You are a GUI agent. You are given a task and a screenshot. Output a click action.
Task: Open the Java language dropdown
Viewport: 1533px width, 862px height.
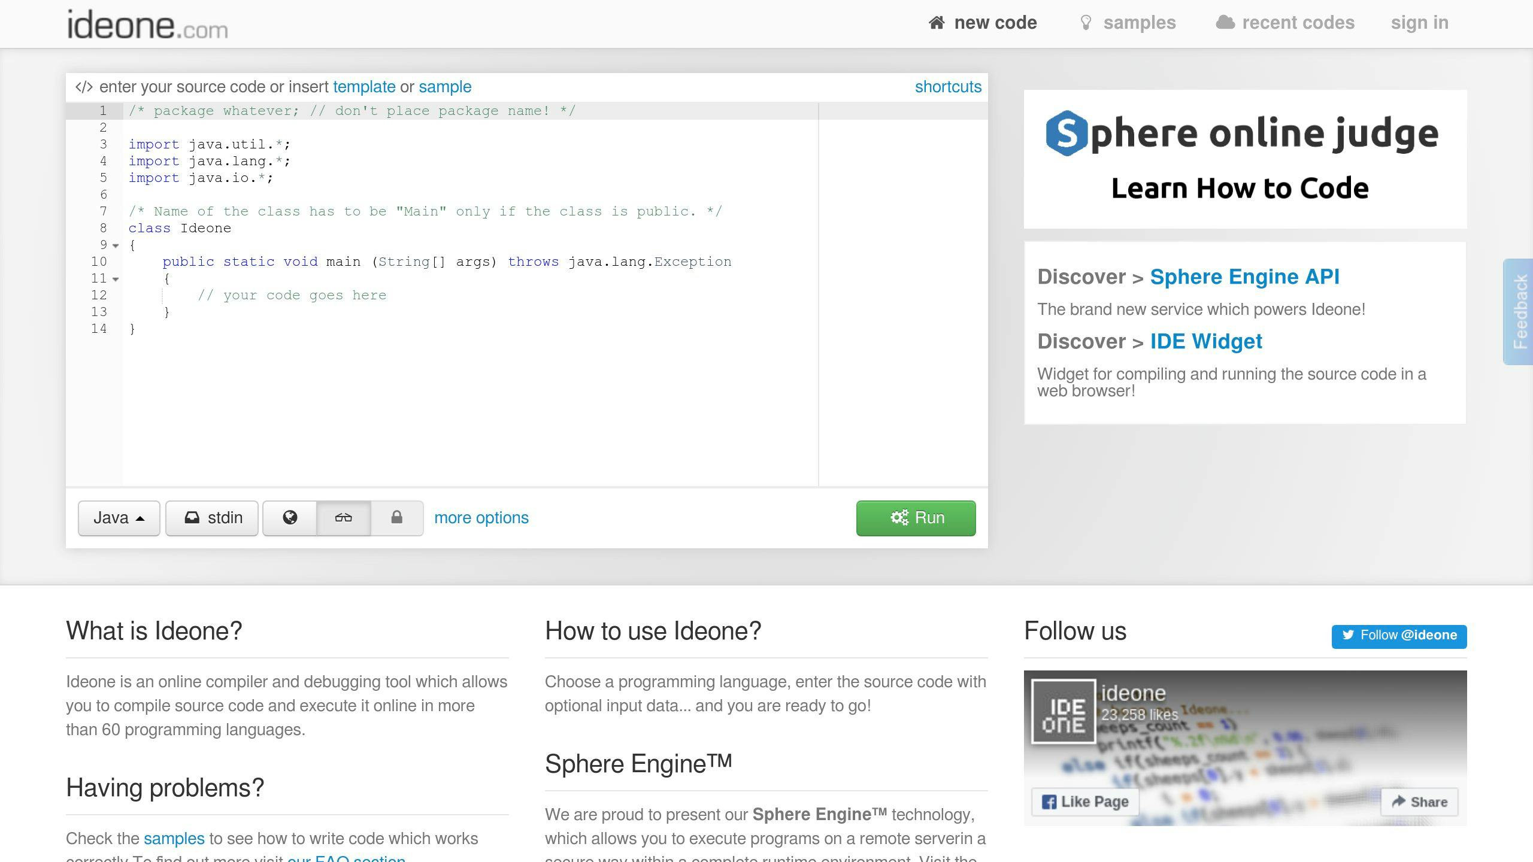click(x=119, y=518)
